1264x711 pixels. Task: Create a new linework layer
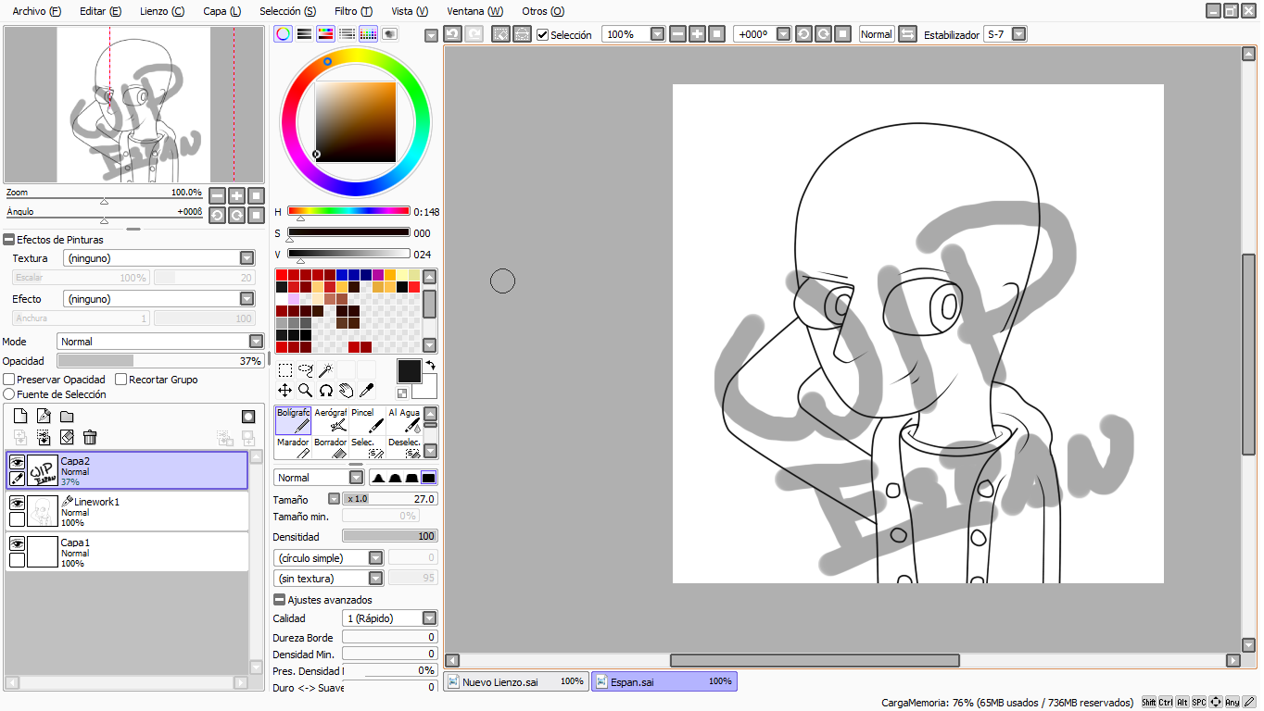[43, 417]
